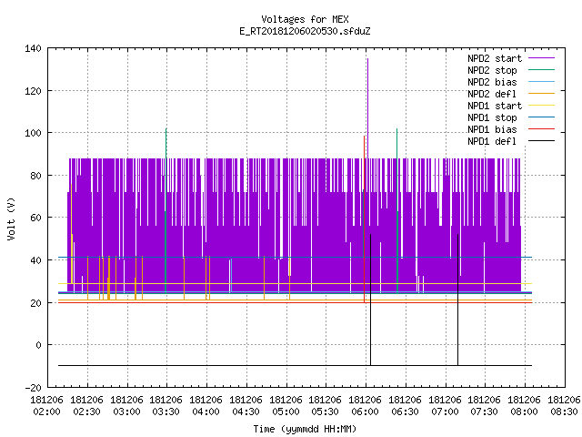This screenshot has height=437, width=582.
Task: Click the purple NPD2 start legend line
Action: click(541, 58)
